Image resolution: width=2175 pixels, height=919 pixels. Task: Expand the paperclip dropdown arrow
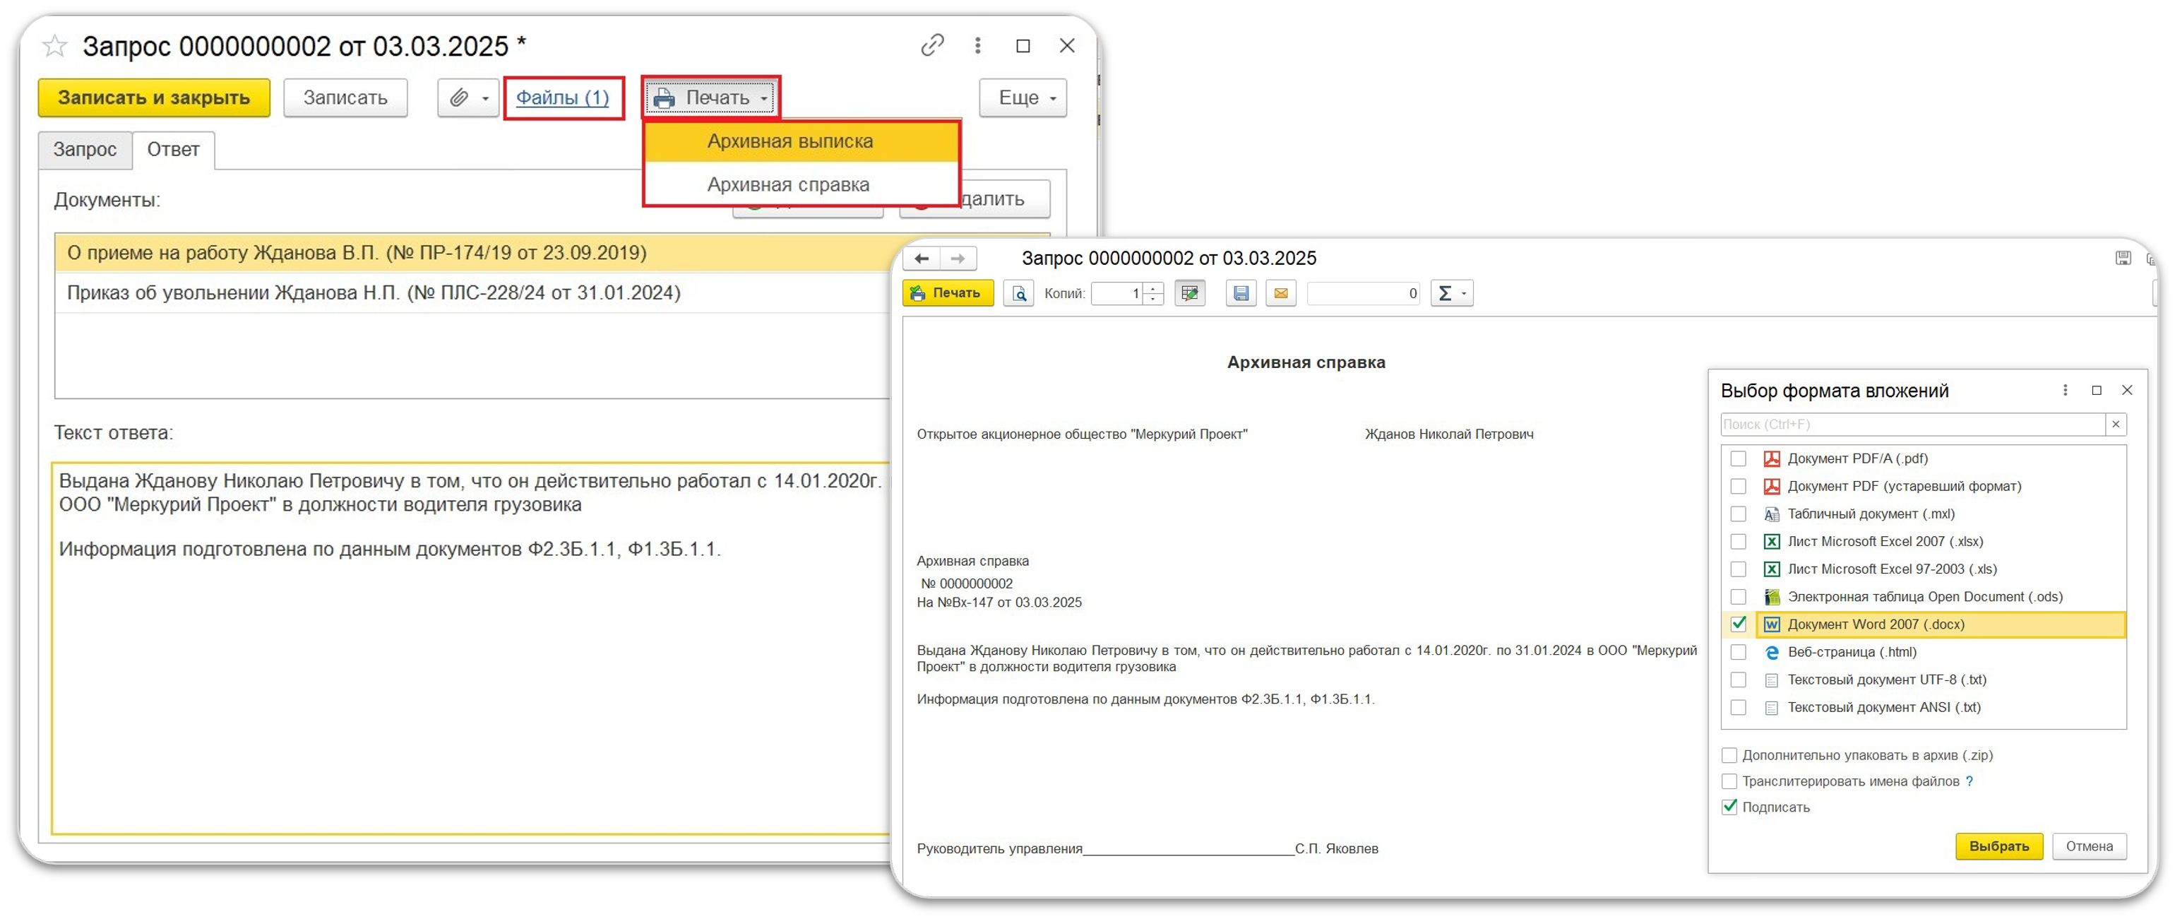coord(486,99)
